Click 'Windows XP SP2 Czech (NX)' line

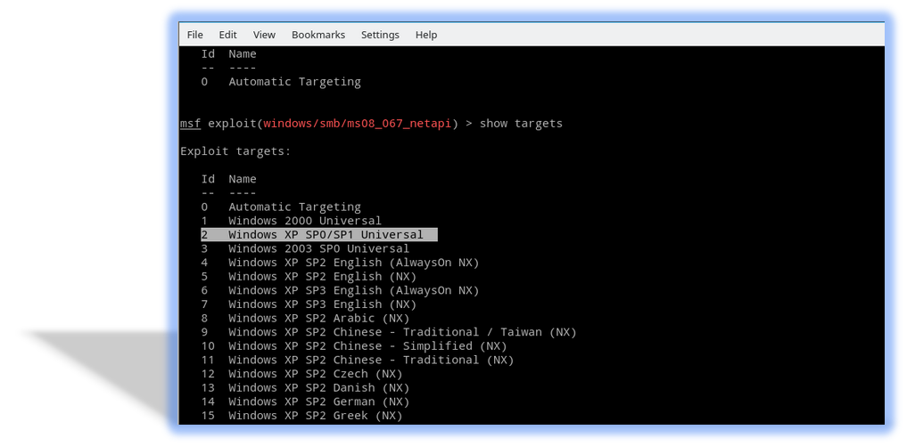coord(301,375)
